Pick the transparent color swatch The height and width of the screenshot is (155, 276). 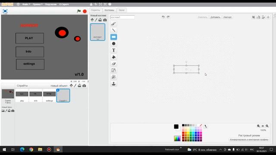201,125
